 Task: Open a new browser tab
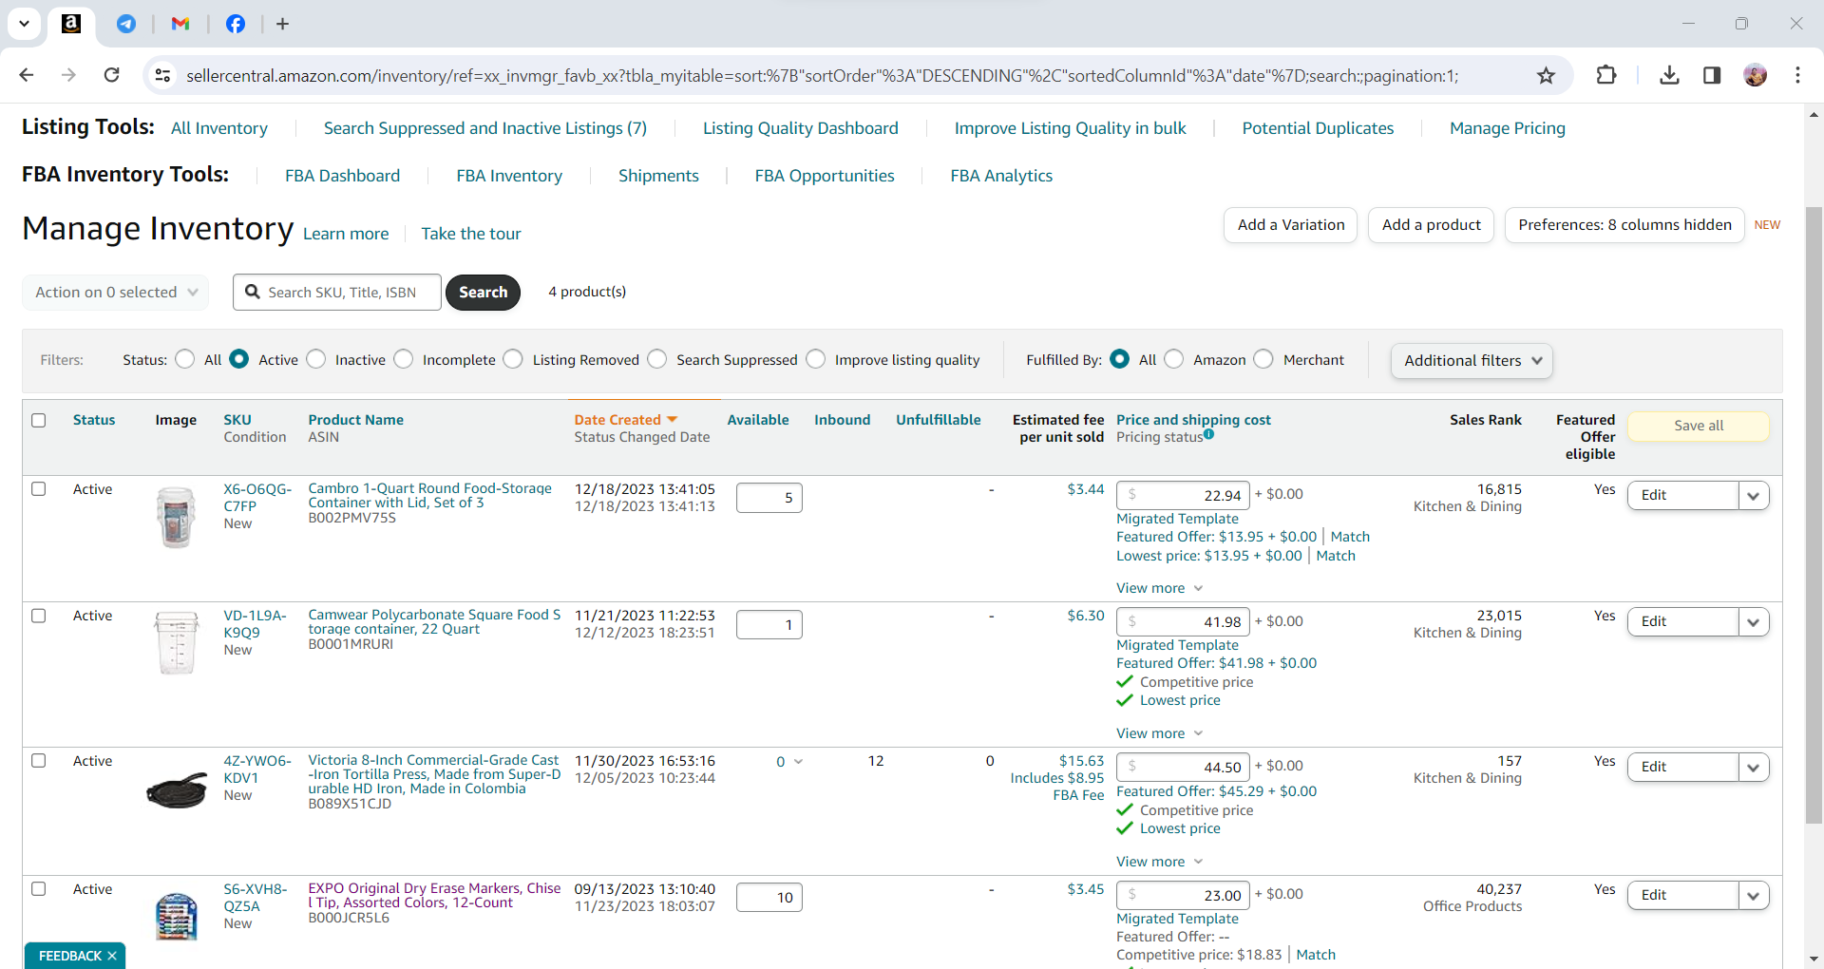pos(282,24)
